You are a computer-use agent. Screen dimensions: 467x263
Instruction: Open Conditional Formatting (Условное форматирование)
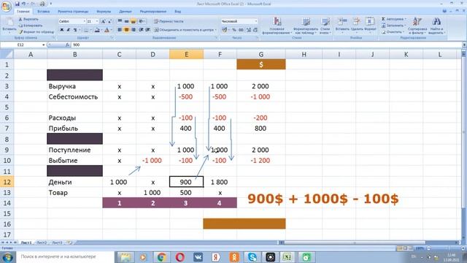(277, 26)
